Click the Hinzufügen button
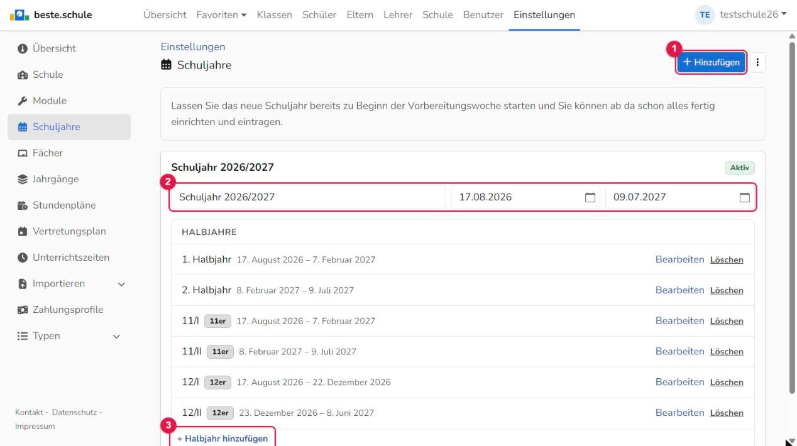 click(712, 62)
